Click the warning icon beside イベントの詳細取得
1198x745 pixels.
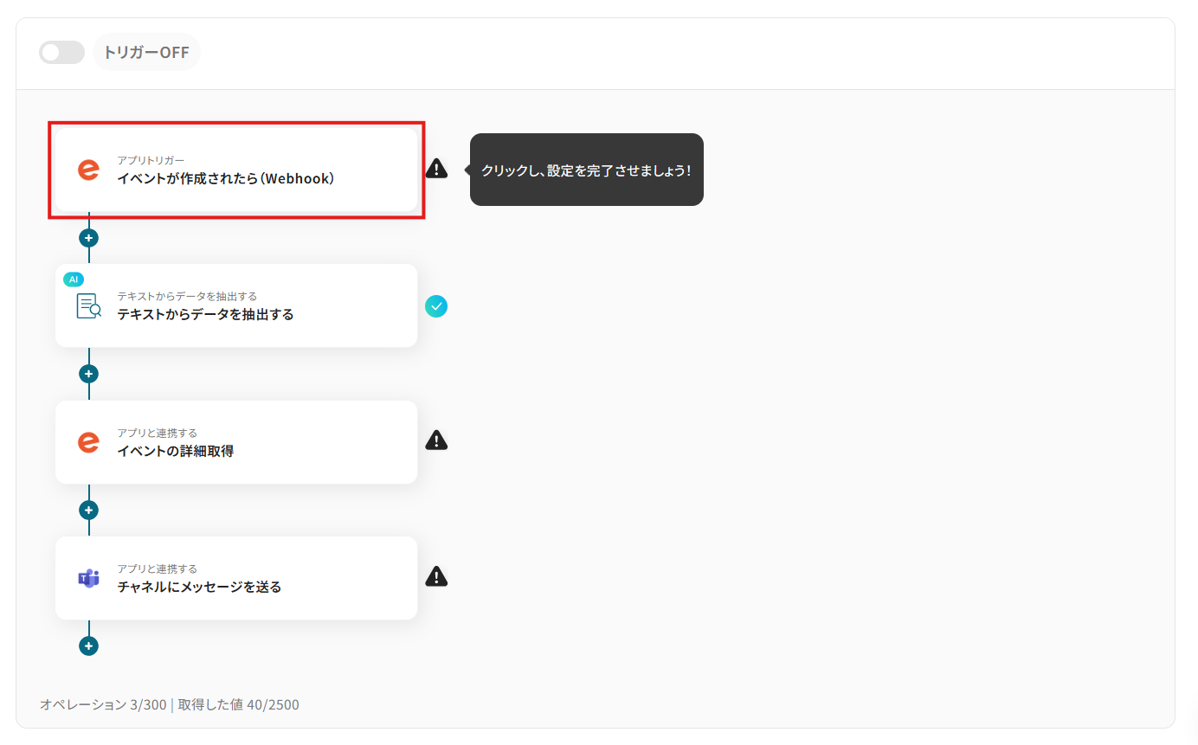point(436,440)
